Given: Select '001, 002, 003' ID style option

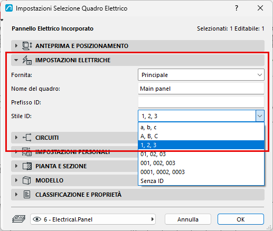Looking at the screenshot, I should [x=201, y=163].
